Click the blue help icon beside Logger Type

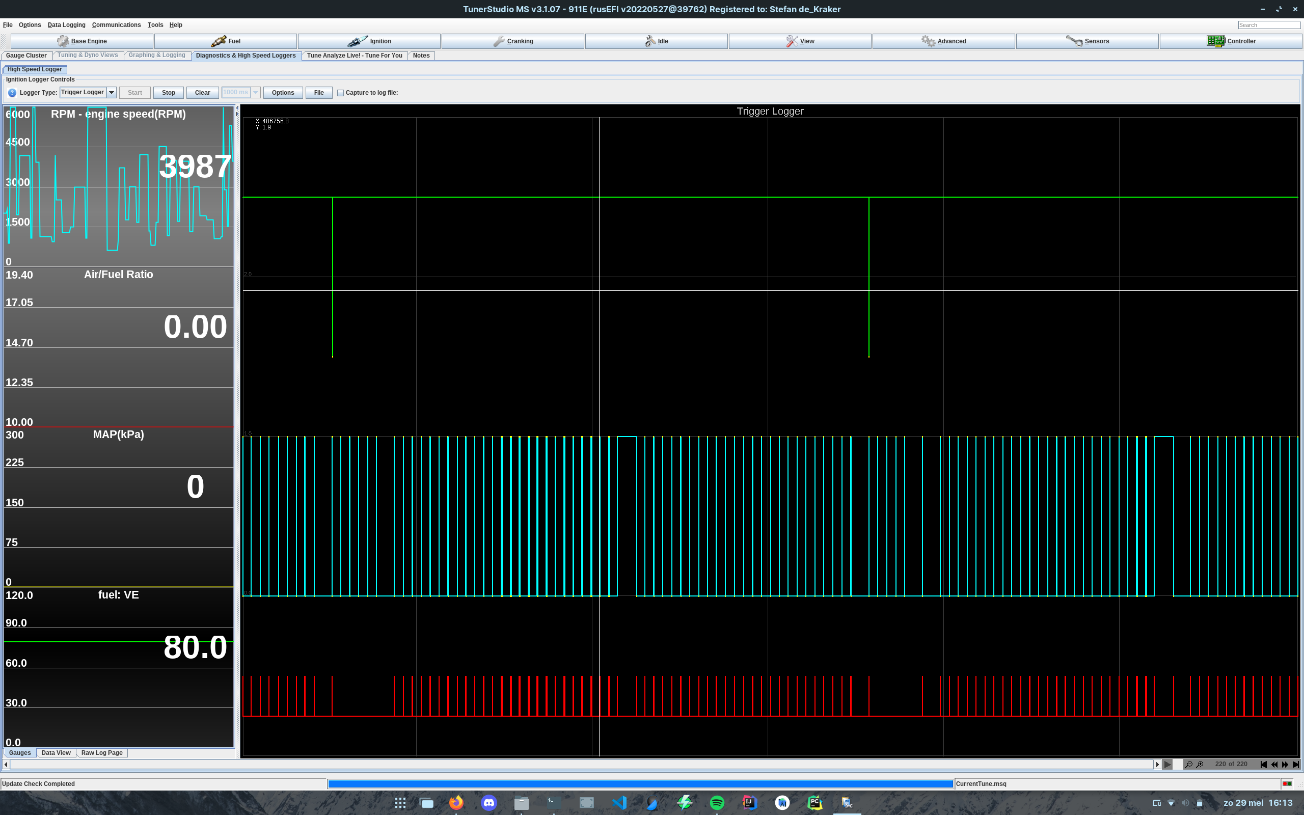12,93
